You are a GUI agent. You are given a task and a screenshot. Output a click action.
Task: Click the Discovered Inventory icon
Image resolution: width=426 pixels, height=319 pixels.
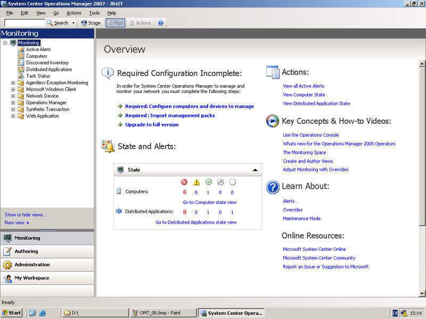pyautogui.click(x=21, y=63)
